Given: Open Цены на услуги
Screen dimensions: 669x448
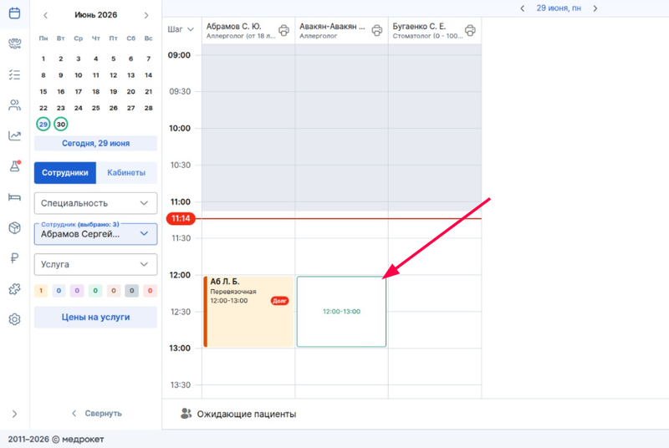Looking at the screenshot, I should point(95,317).
